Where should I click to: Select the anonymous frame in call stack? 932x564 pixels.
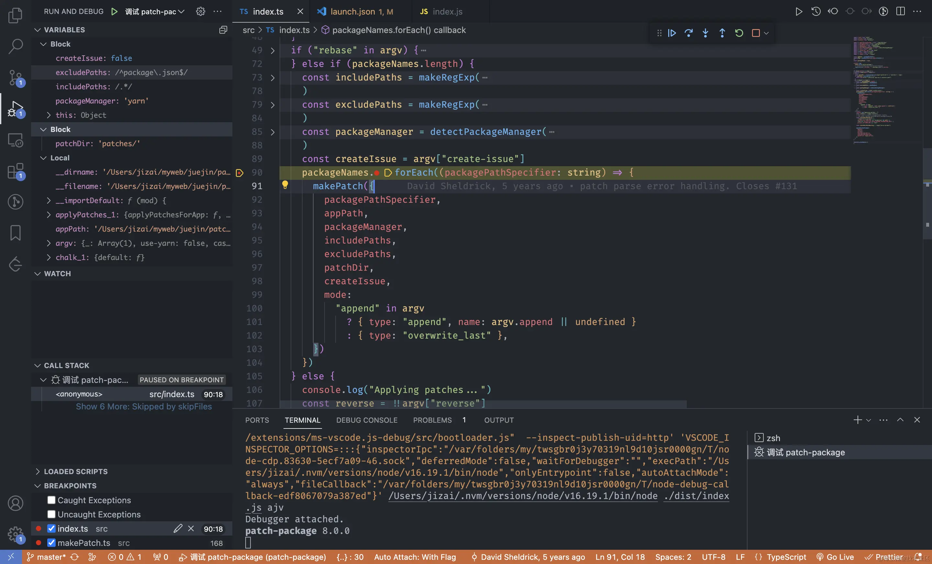click(132, 394)
